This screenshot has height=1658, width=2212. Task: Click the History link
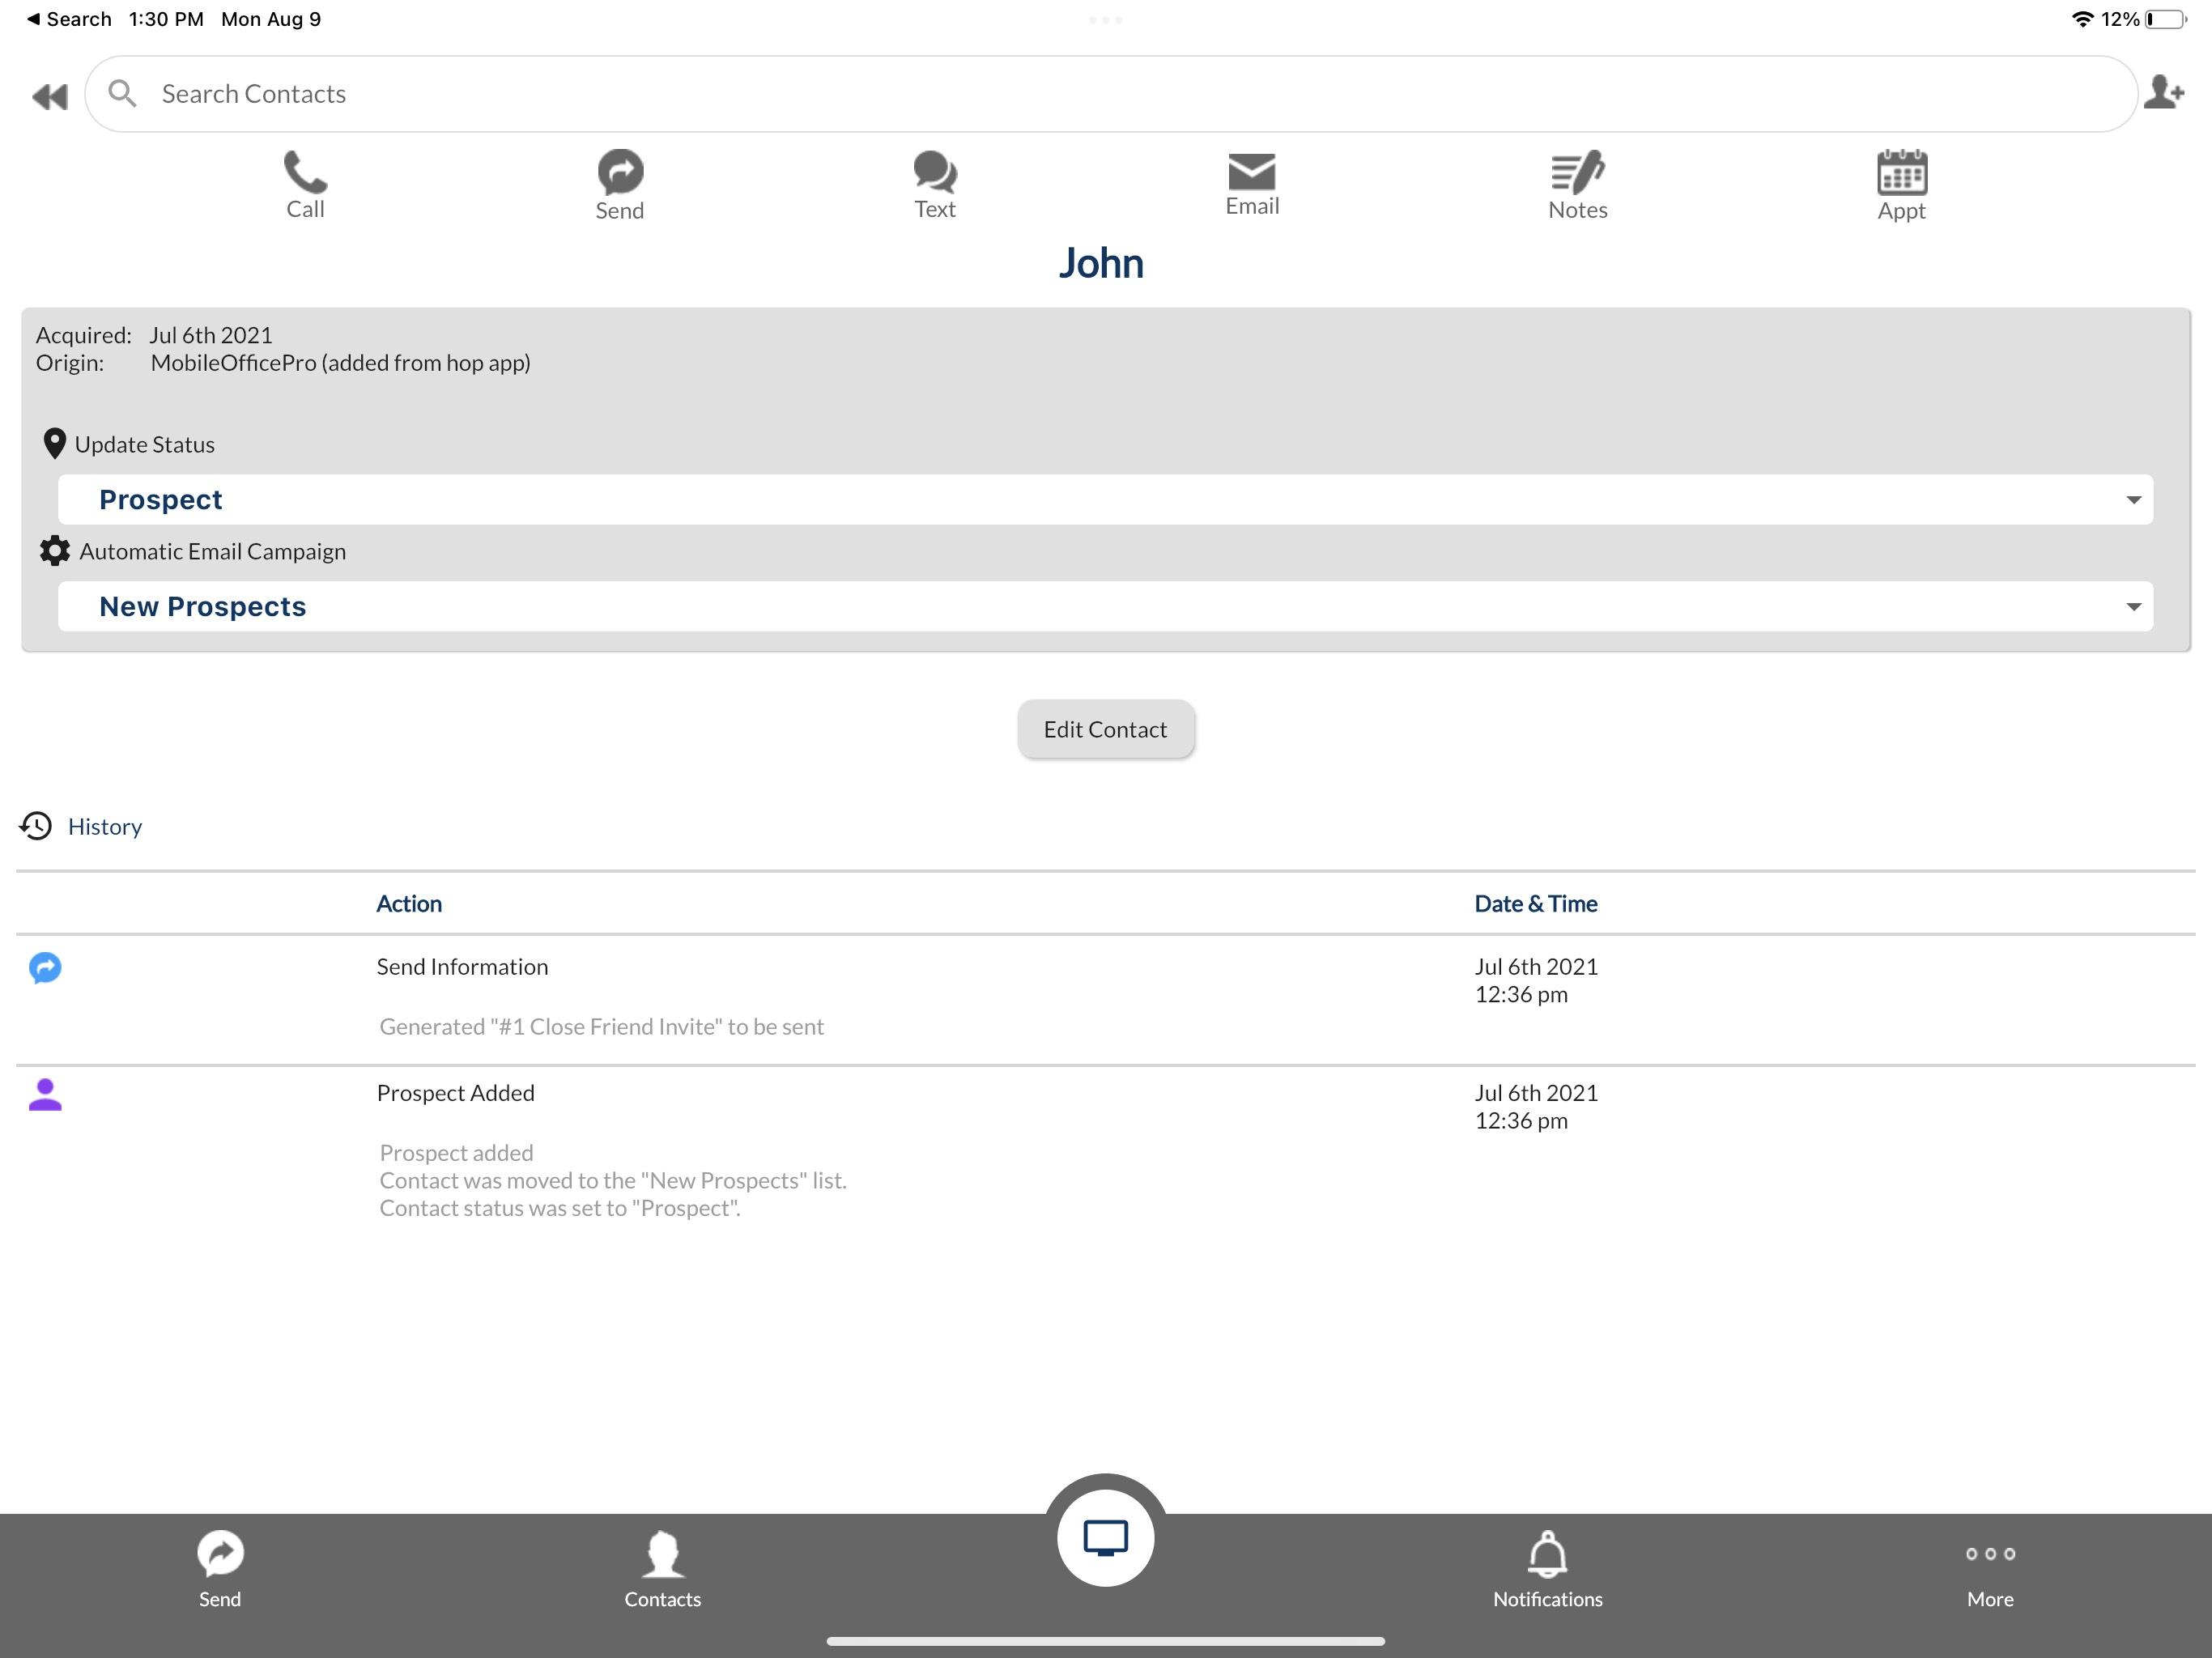click(x=104, y=826)
